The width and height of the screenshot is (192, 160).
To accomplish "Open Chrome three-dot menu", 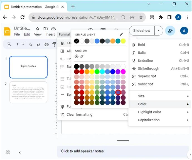I will pos(187,17).
